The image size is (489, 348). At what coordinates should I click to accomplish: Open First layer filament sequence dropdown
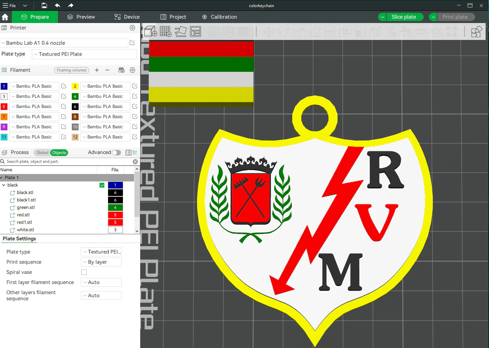click(x=101, y=282)
